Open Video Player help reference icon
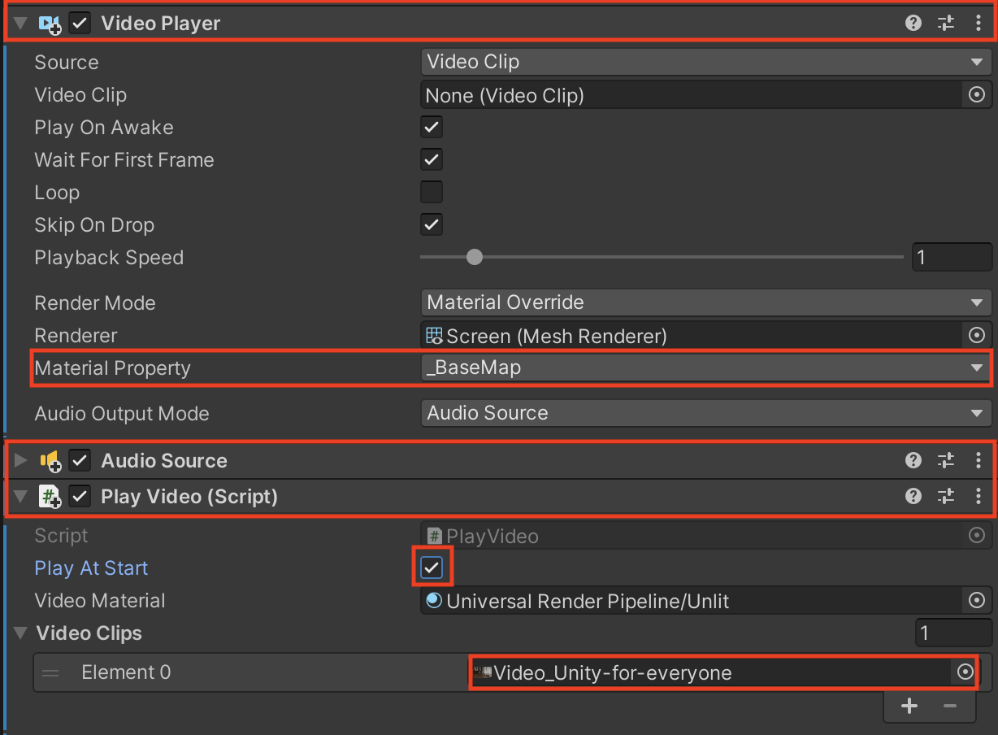Image resolution: width=998 pixels, height=735 pixels. click(x=913, y=24)
